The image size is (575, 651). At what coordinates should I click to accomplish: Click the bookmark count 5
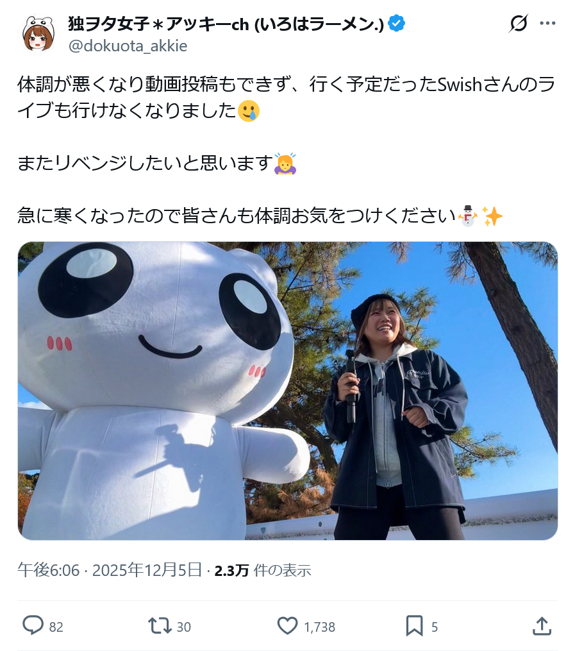(435, 627)
